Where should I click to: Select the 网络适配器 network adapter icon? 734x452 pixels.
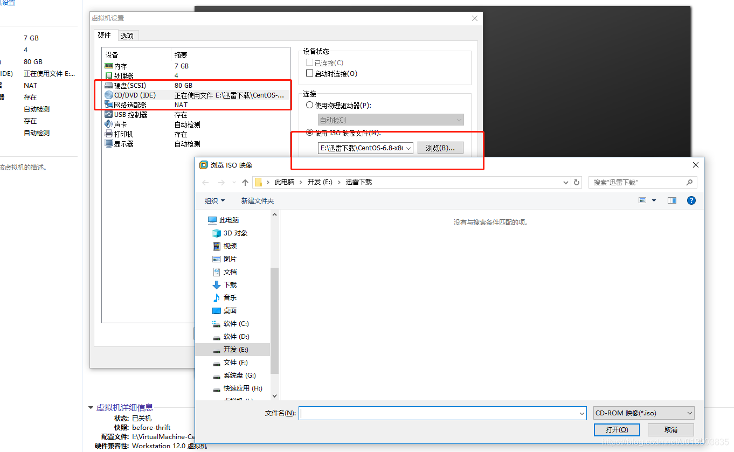(x=109, y=105)
